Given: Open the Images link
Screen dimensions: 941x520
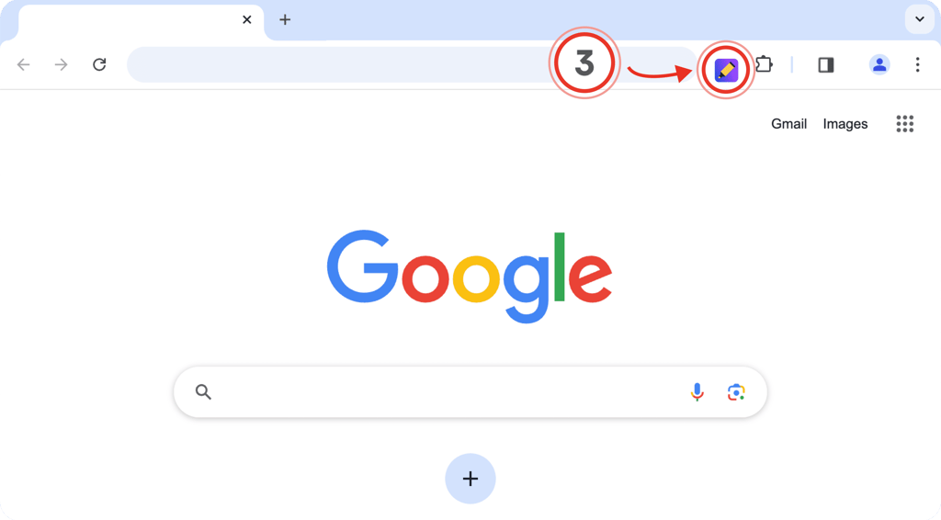Looking at the screenshot, I should (845, 123).
